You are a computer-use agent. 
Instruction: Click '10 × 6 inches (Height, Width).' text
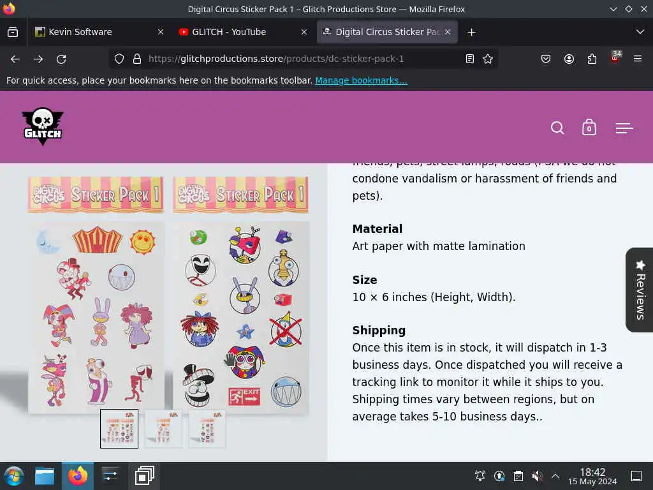[434, 297]
